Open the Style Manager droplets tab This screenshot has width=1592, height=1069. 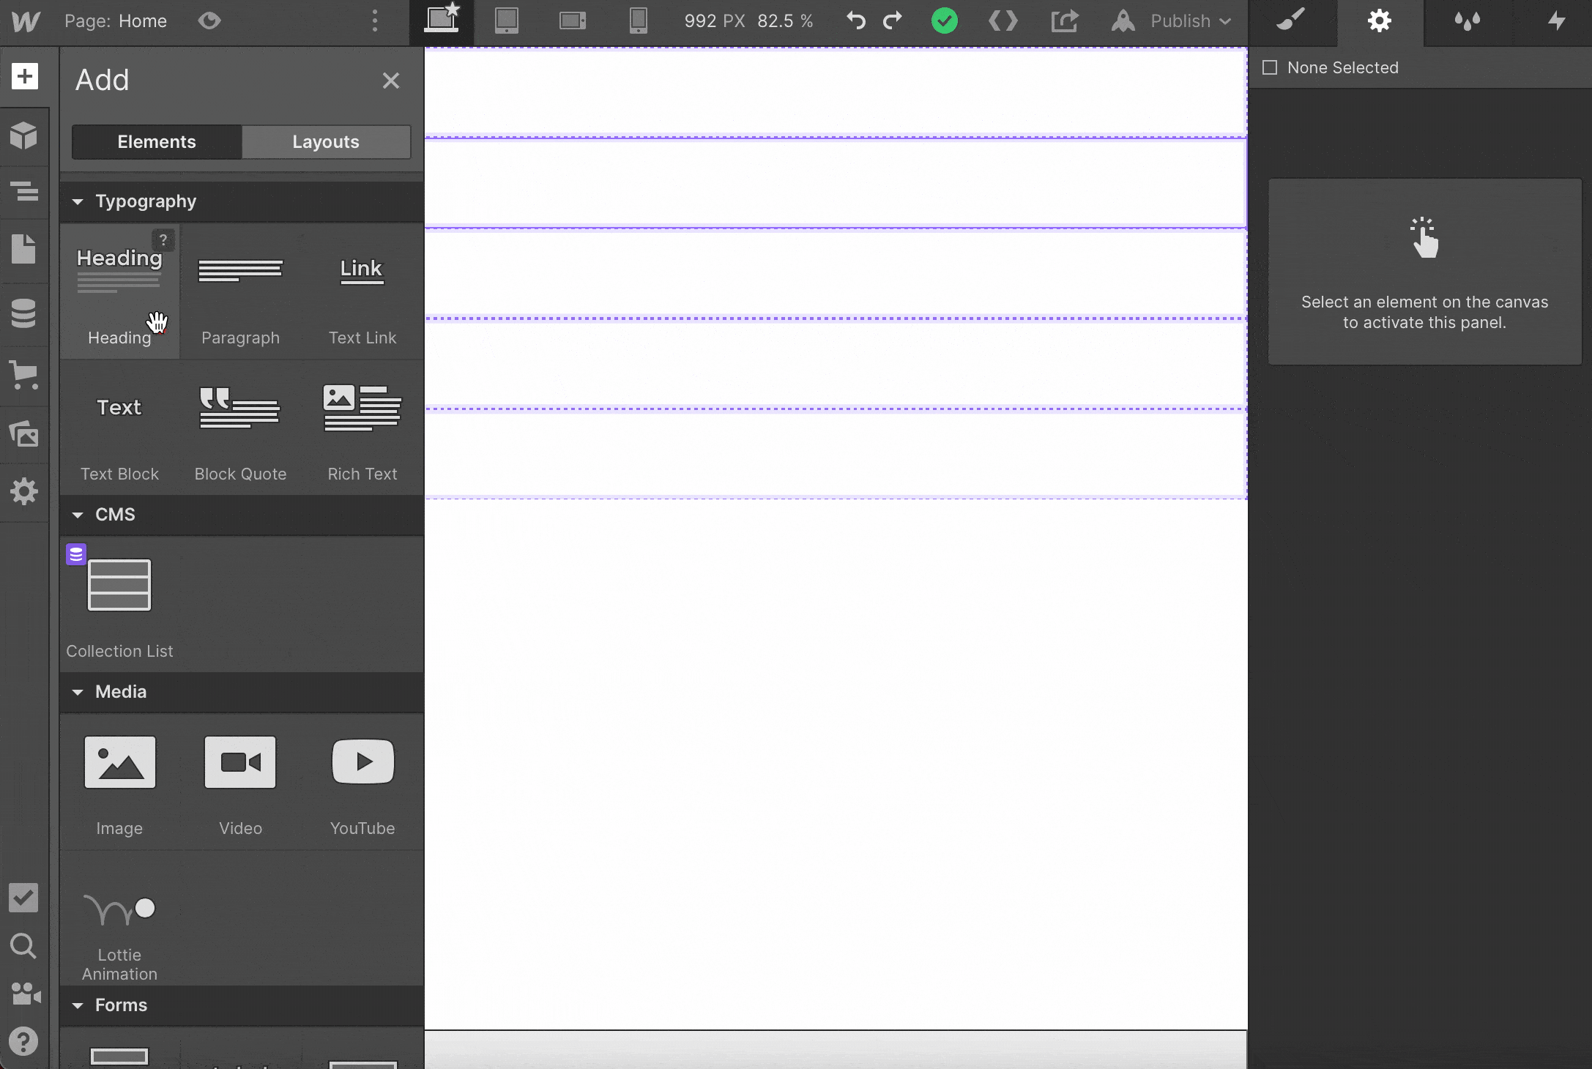point(1467,21)
